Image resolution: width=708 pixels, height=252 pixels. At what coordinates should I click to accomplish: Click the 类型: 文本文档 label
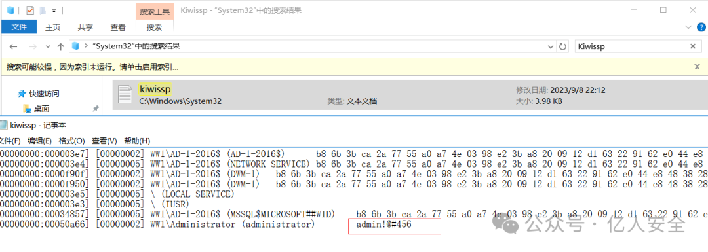coord(352,101)
